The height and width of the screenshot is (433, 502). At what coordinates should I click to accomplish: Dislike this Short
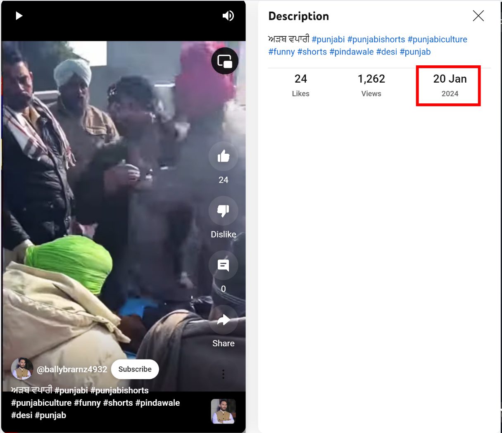(224, 211)
